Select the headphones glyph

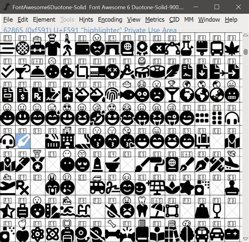[x=232, y=118]
